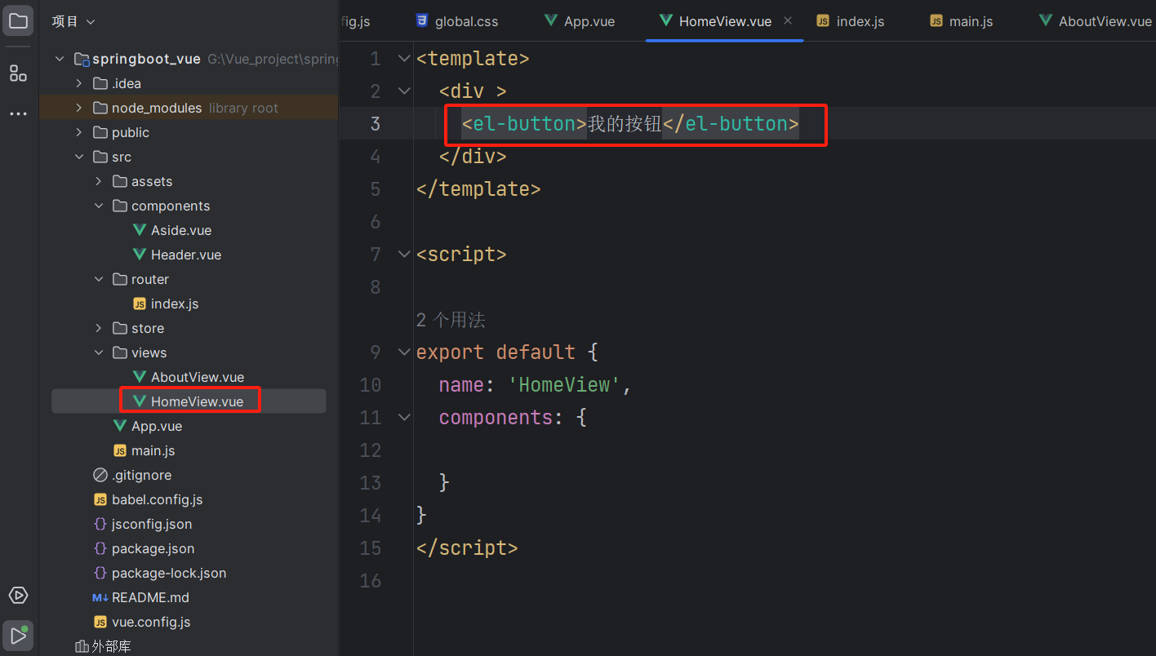Image resolution: width=1156 pixels, height=656 pixels.
Task: Click the opening el-button tag on line 3
Action: pyautogui.click(x=524, y=124)
